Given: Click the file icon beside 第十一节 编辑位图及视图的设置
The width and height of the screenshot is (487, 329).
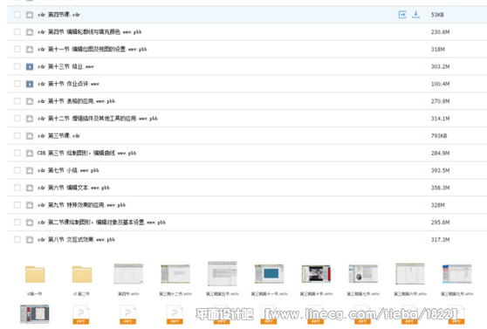Looking at the screenshot, I should [30, 49].
